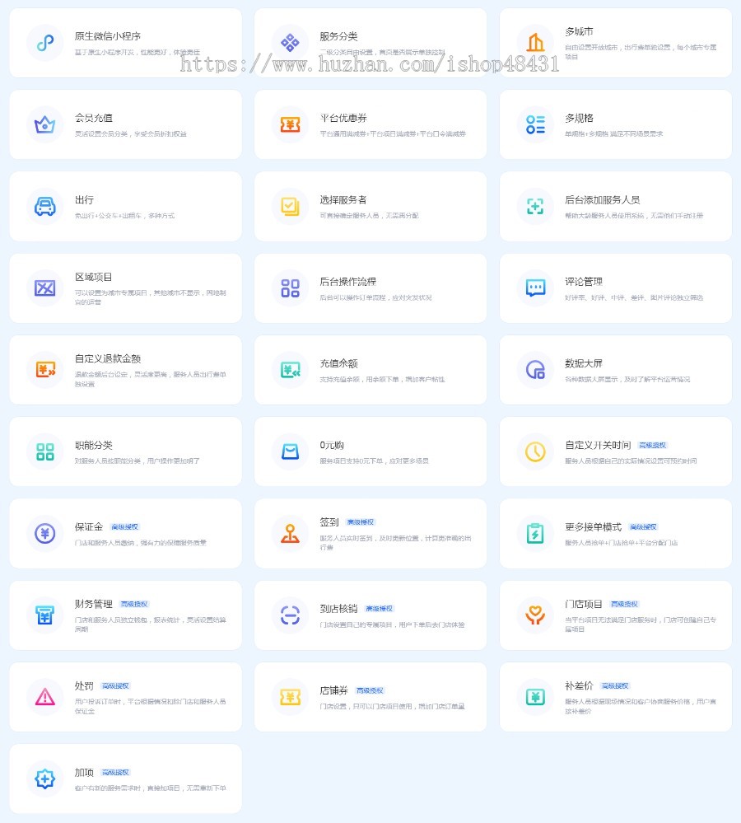Click the 评论管理 chat bubble icon
Viewport: 741px width, 823px height.
click(x=535, y=288)
